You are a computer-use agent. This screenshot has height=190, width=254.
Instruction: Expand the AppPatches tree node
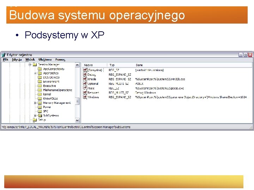[35, 73]
